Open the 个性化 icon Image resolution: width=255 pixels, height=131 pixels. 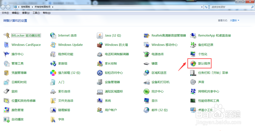(x=193, y=54)
